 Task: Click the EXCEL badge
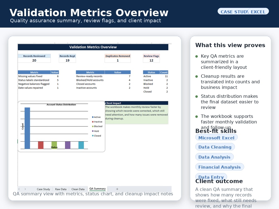point(258,12)
